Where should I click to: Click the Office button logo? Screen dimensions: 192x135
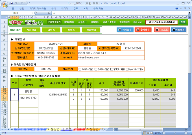(5, 4)
